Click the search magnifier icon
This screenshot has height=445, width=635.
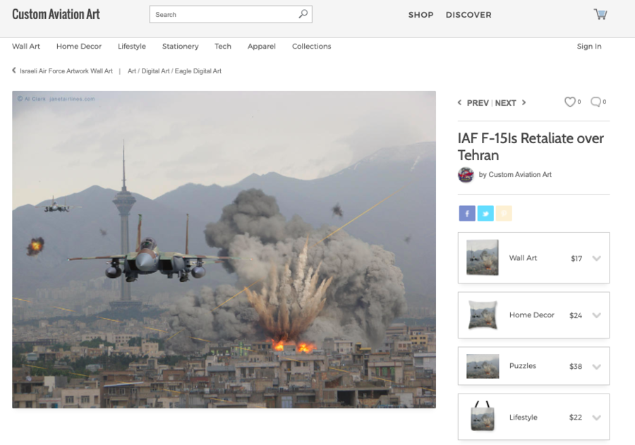[x=303, y=14]
